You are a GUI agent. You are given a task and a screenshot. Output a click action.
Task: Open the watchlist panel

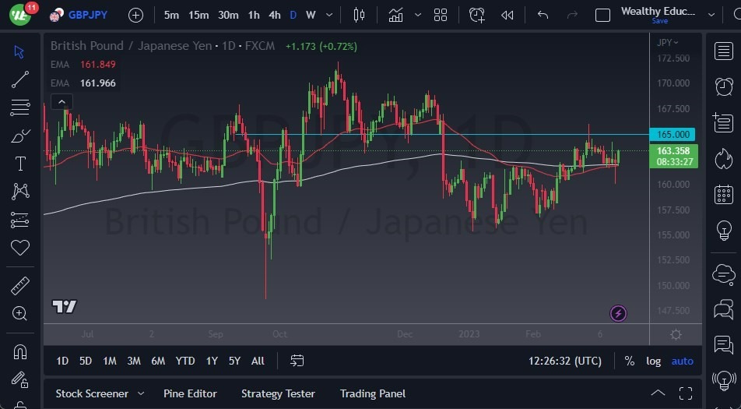[x=724, y=51]
